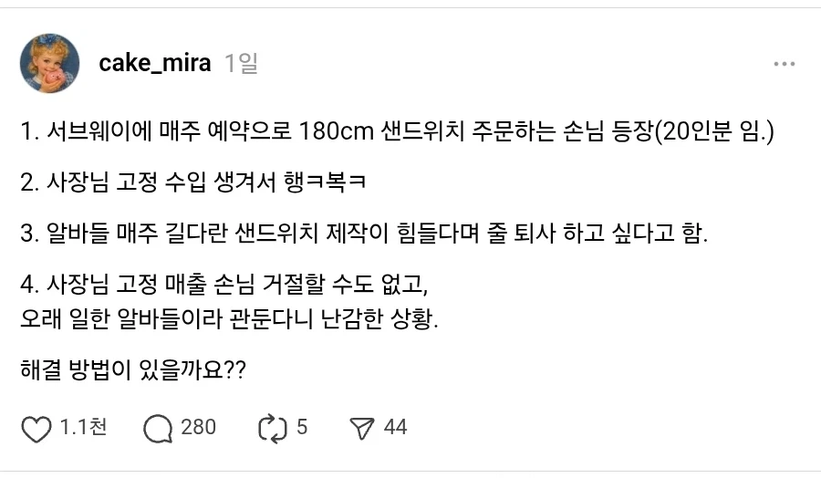Image resolution: width=821 pixels, height=478 pixels.
Task: View the 280 replies count
Action: 199,427
